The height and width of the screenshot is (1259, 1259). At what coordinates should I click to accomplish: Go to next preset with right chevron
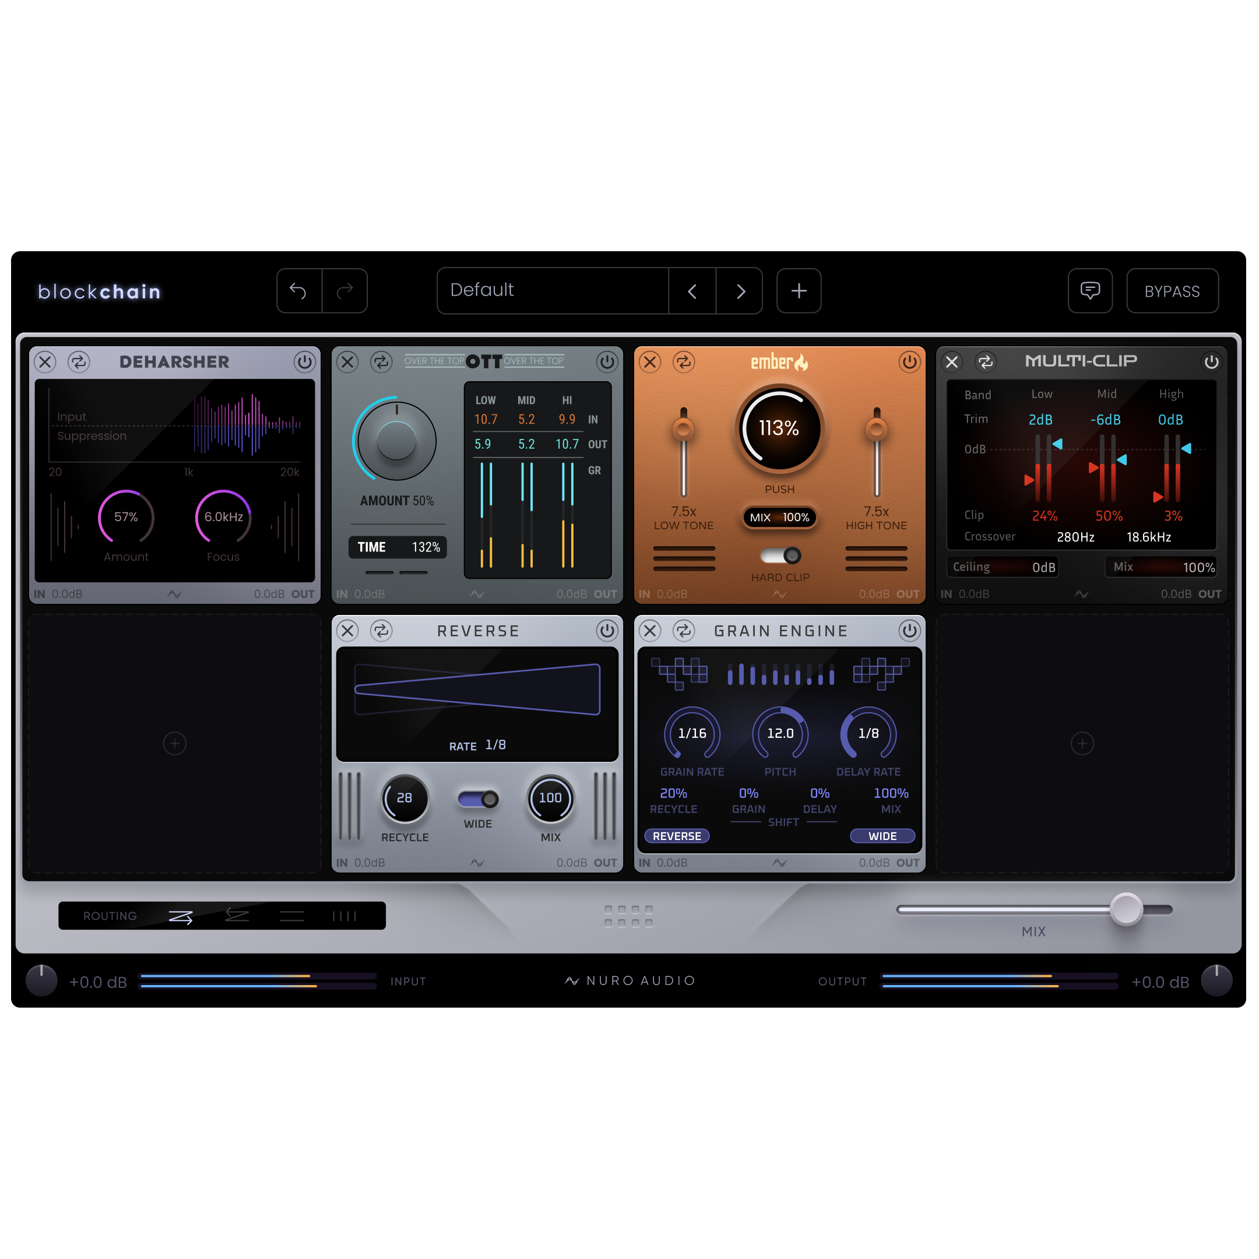click(740, 291)
